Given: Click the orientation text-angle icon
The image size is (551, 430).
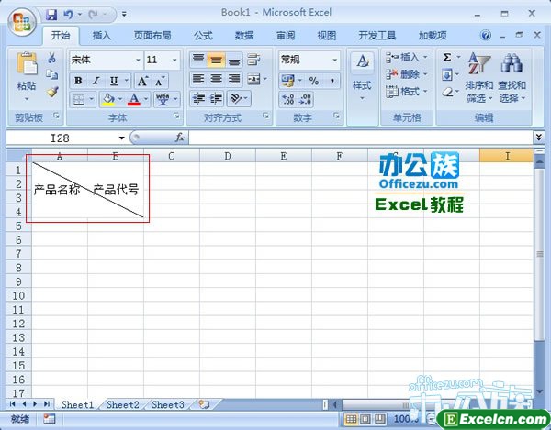Looking at the screenshot, I should [x=235, y=98].
